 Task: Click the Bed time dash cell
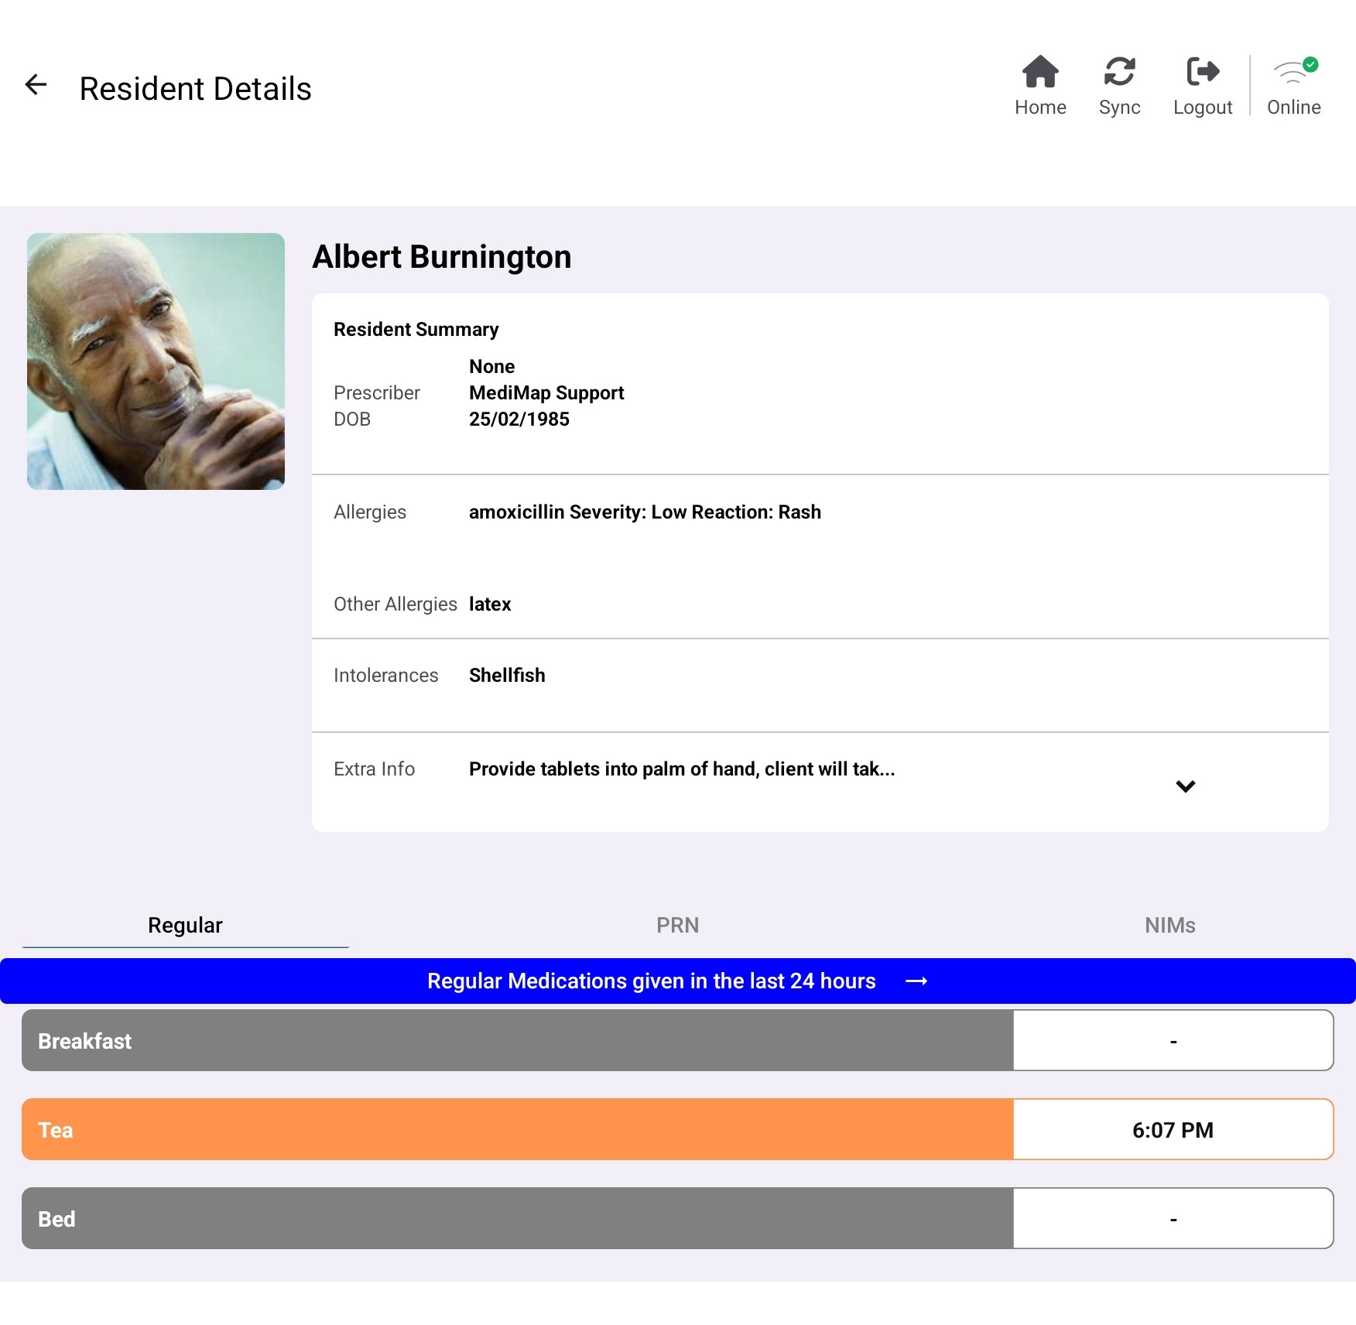pos(1173,1219)
